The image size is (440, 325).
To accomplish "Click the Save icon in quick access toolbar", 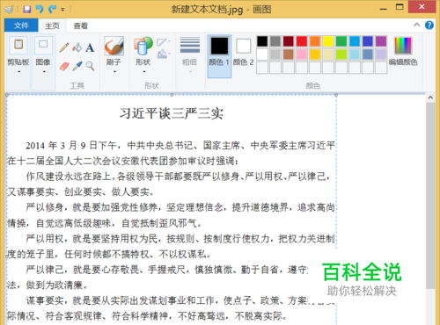I will tap(27, 10).
